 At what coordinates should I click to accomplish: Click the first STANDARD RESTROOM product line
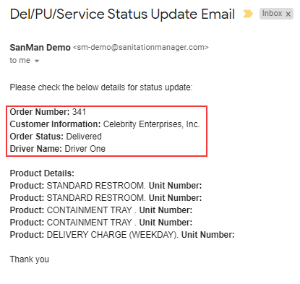coord(106,186)
